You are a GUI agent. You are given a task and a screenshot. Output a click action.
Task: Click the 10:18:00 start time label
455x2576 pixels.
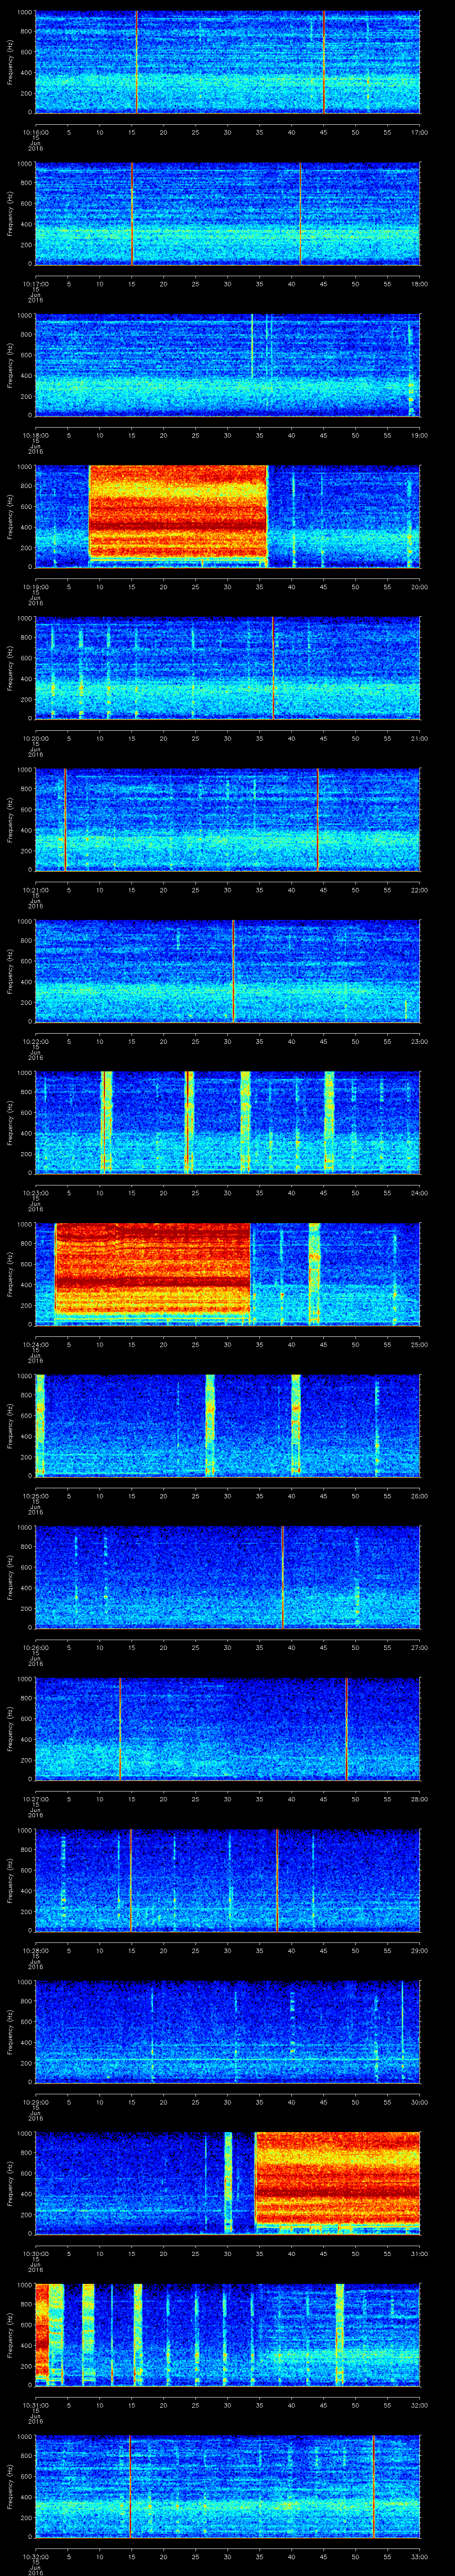coord(35,434)
